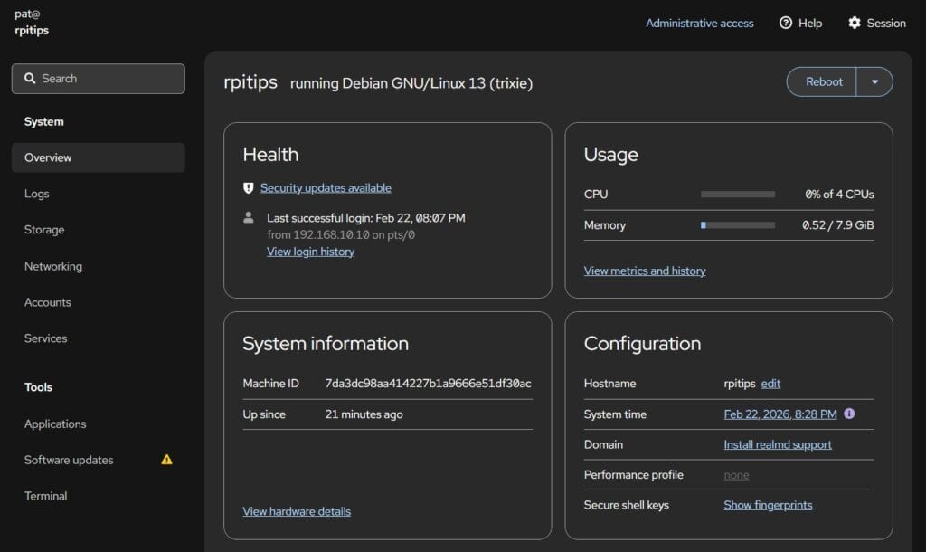This screenshot has width=926, height=552.
Task: Open the Terminal tool
Action: (x=46, y=496)
